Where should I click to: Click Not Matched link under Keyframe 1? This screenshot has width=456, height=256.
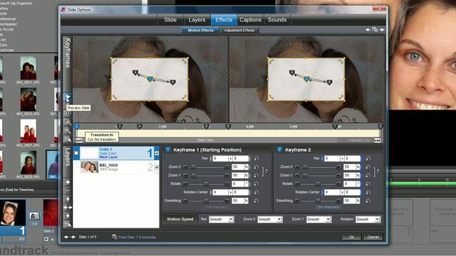216,207
